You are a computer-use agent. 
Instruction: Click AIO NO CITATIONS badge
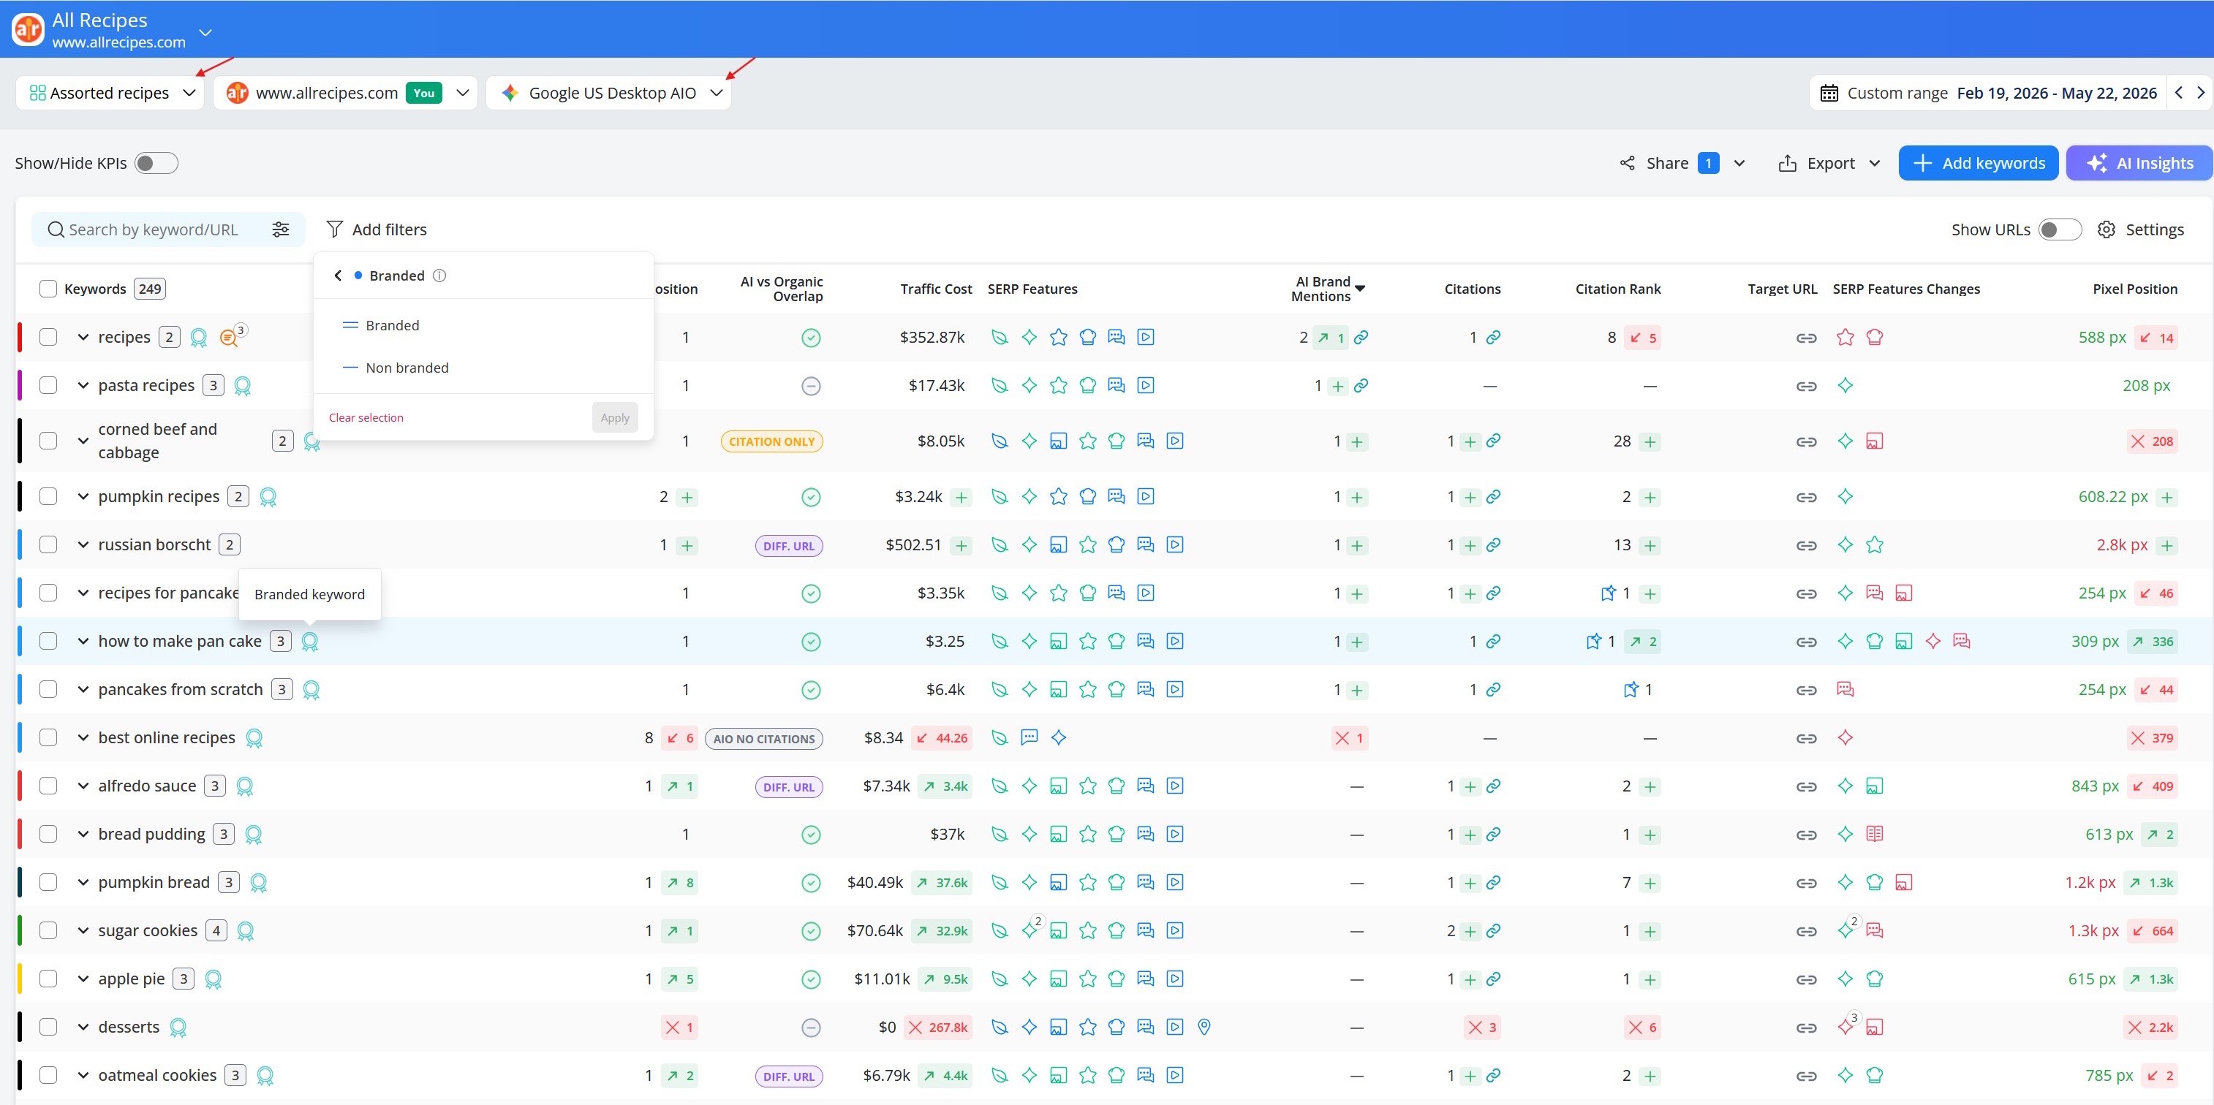763,739
